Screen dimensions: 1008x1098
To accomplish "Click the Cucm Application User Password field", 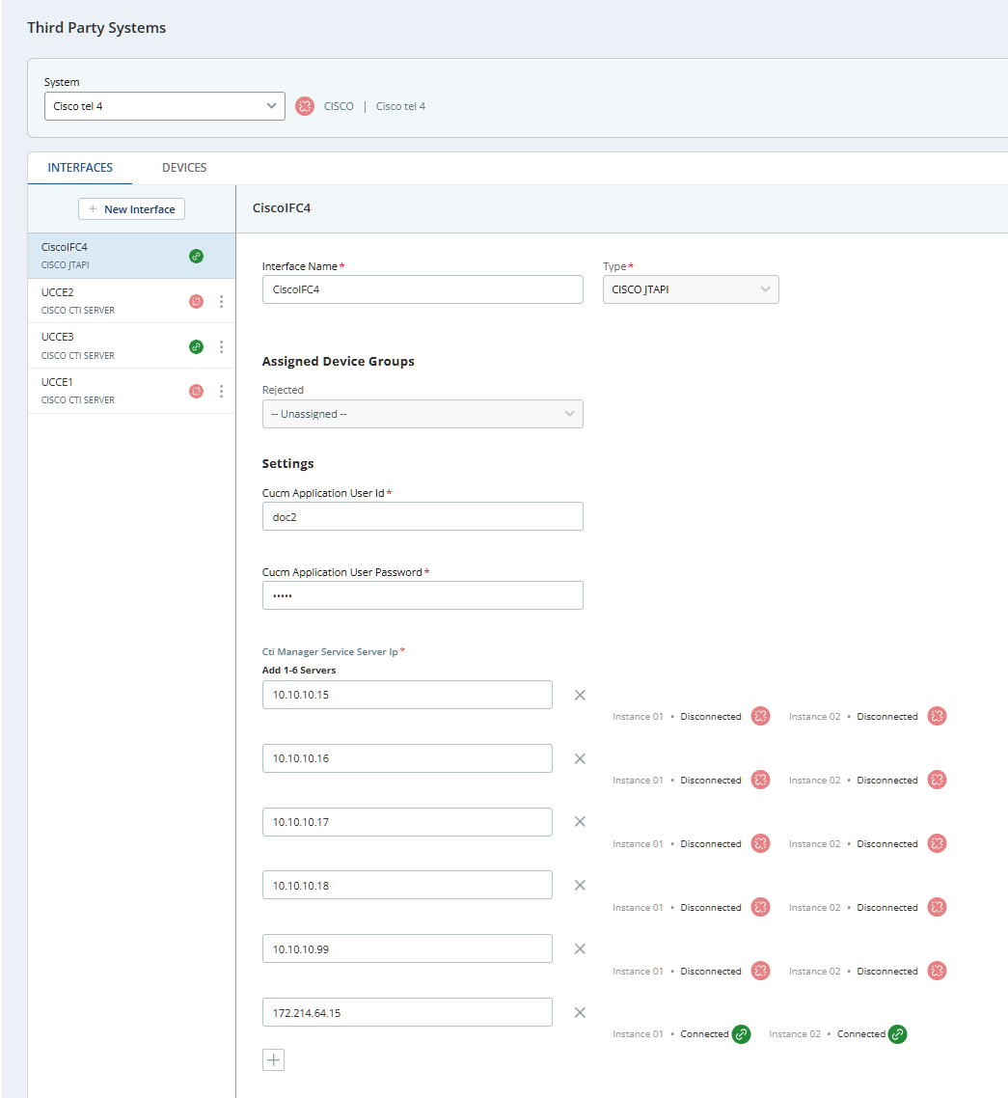I will tap(422, 595).
